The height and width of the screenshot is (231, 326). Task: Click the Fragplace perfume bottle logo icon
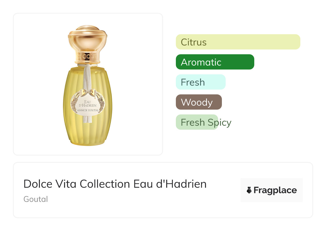249,190
